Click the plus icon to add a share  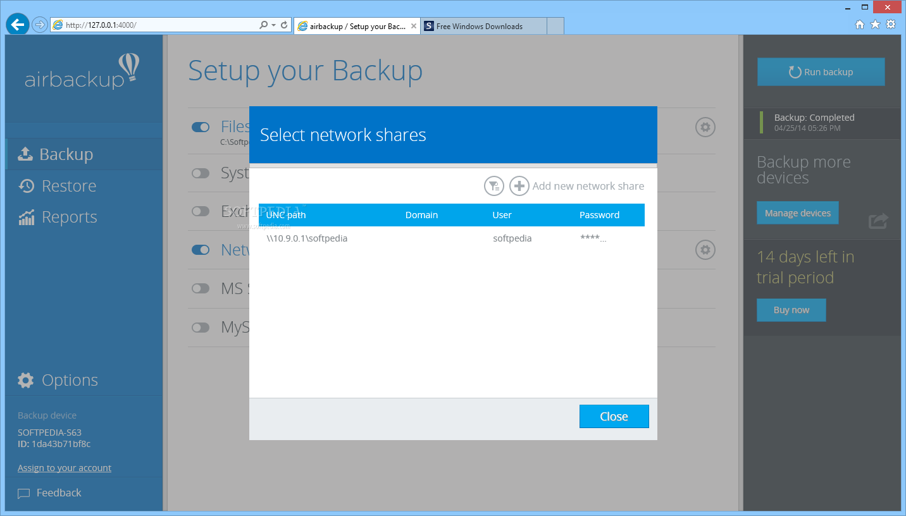point(519,186)
